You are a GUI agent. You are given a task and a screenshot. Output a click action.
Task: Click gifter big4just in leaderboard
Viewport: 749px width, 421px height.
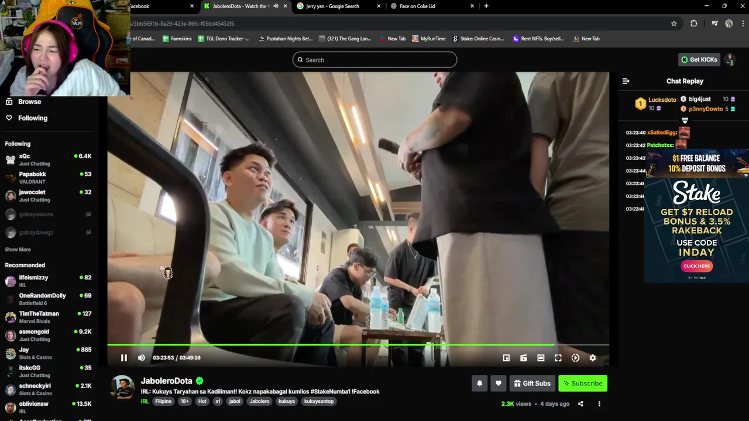[x=699, y=99]
